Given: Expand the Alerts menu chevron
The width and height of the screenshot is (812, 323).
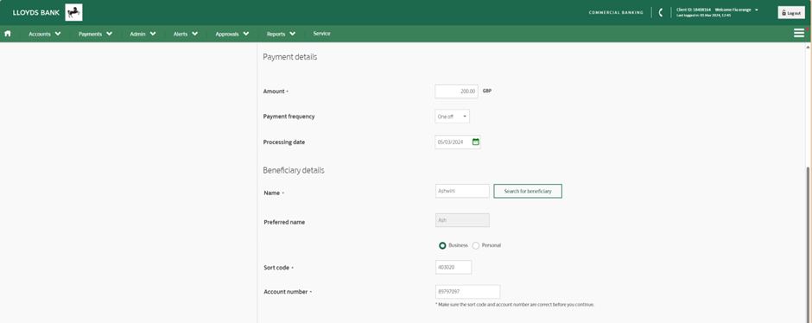Looking at the screenshot, I should point(194,34).
